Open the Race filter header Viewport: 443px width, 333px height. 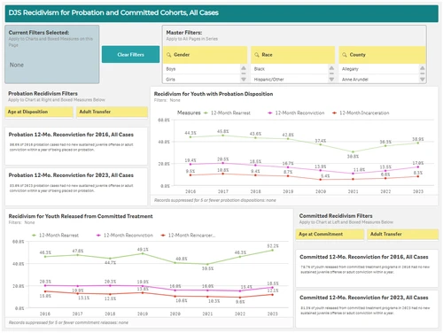(293, 55)
